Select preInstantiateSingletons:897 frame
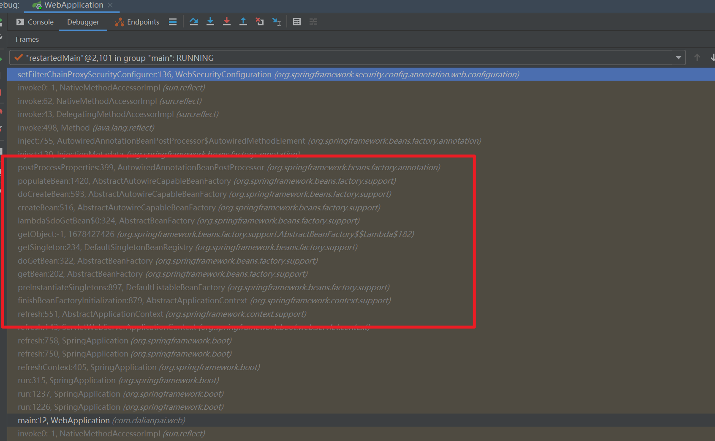Screen dimensions: 715x441 point(361,287)
